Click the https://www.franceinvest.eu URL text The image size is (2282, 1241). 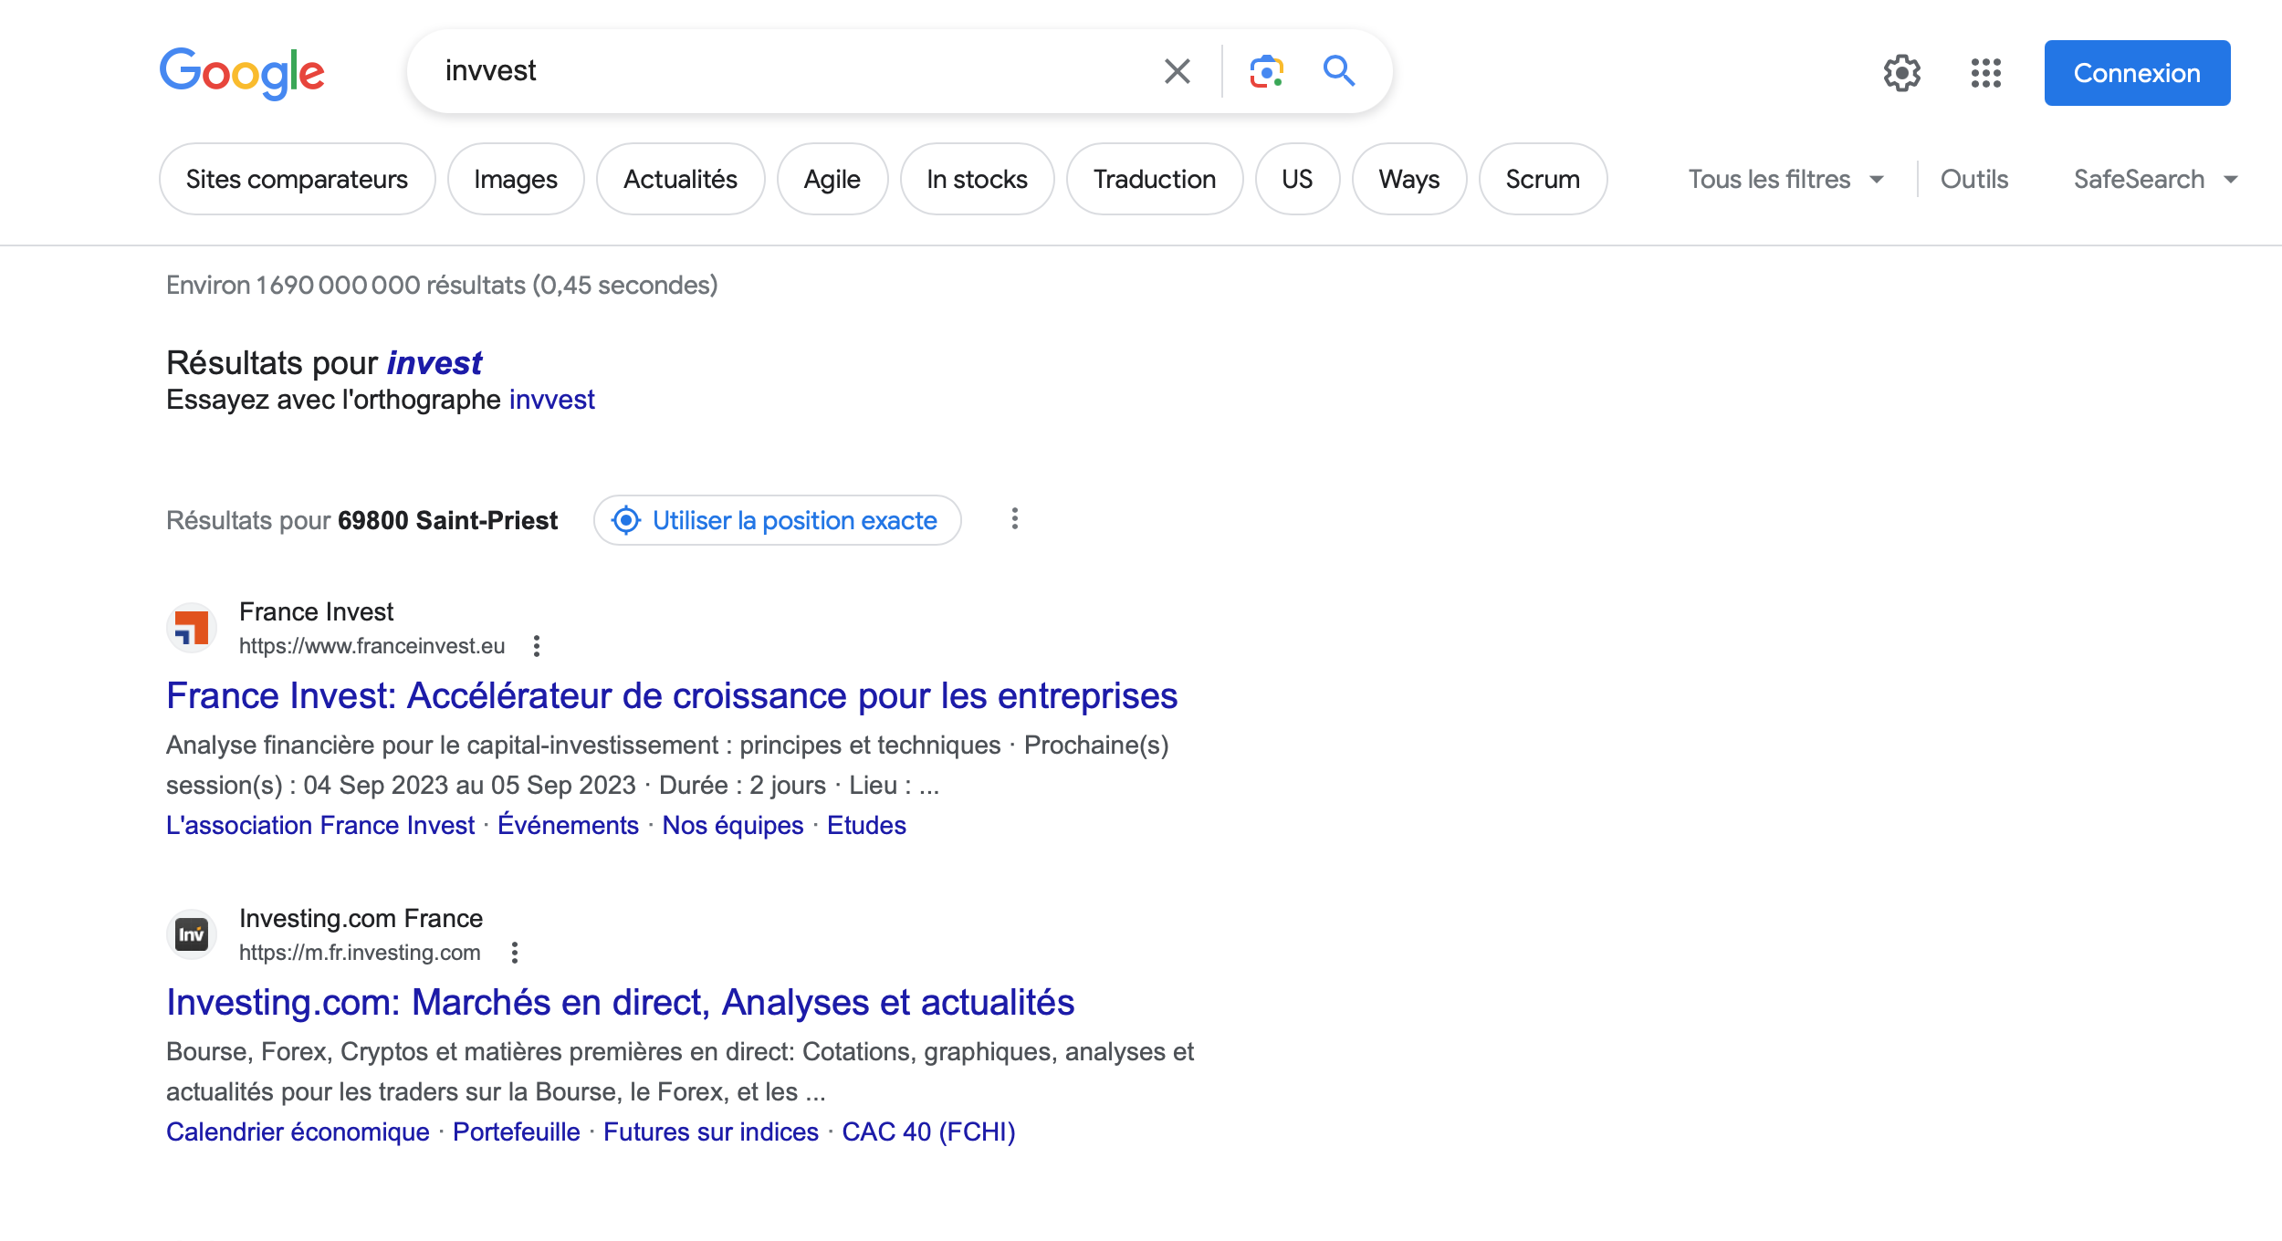(372, 646)
